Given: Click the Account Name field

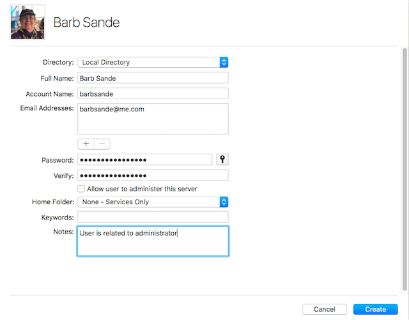Looking at the screenshot, I should tap(153, 93).
